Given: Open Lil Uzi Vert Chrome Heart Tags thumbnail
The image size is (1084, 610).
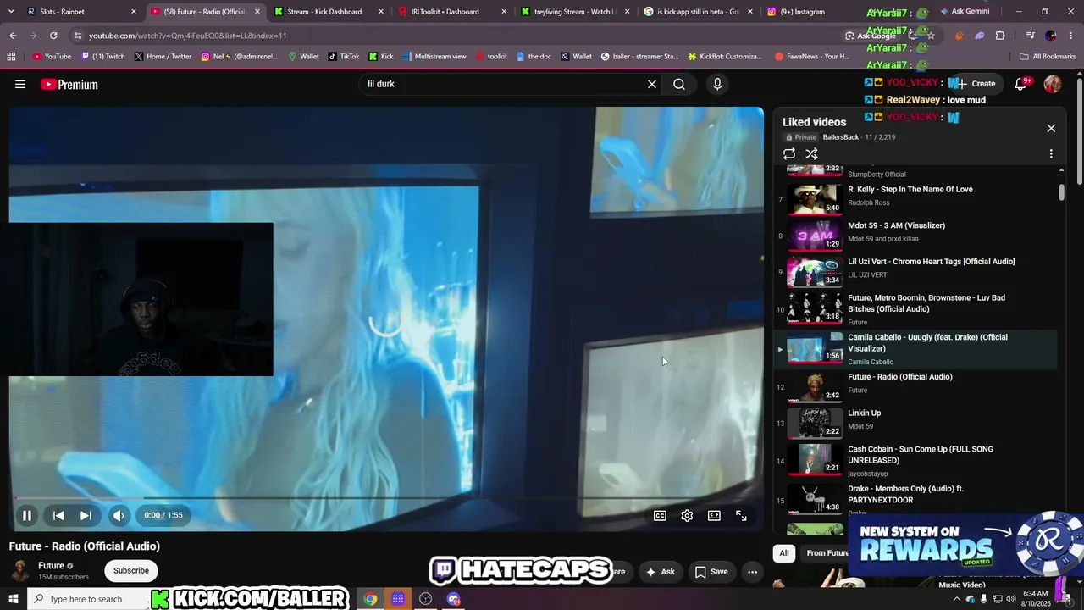Looking at the screenshot, I should (814, 272).
